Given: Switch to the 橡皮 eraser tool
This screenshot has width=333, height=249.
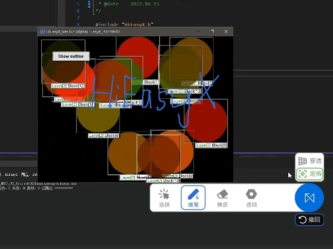Looking at the screenshot, I should coord(223,198).
